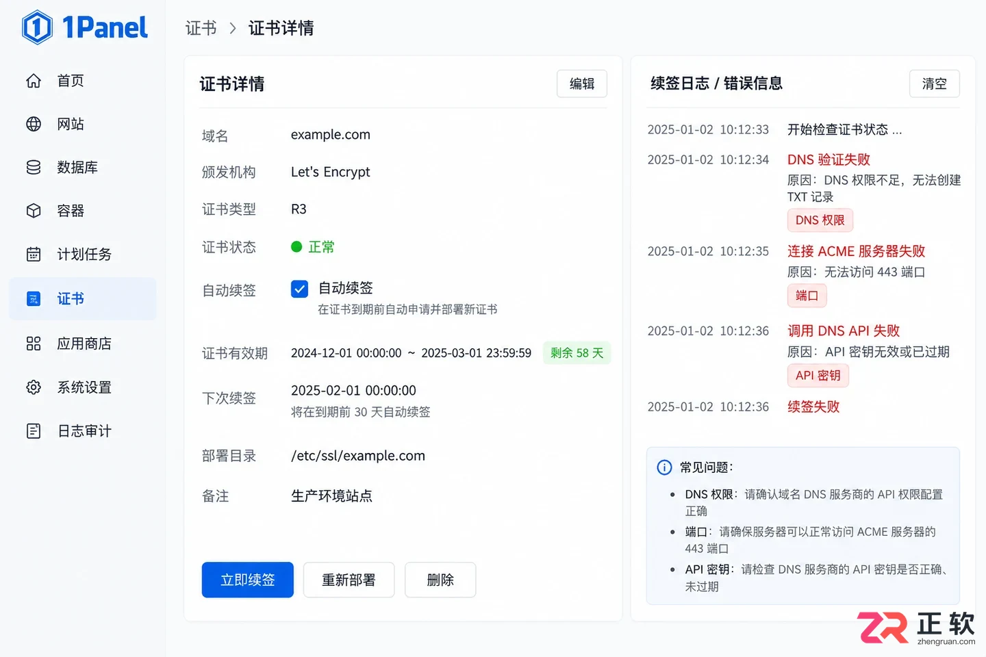Click the 清空 log button
Screen dimensions: 986x657
(x=935, y=83)
